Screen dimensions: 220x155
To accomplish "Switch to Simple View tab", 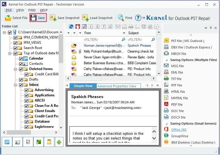I will click(83, 86).
